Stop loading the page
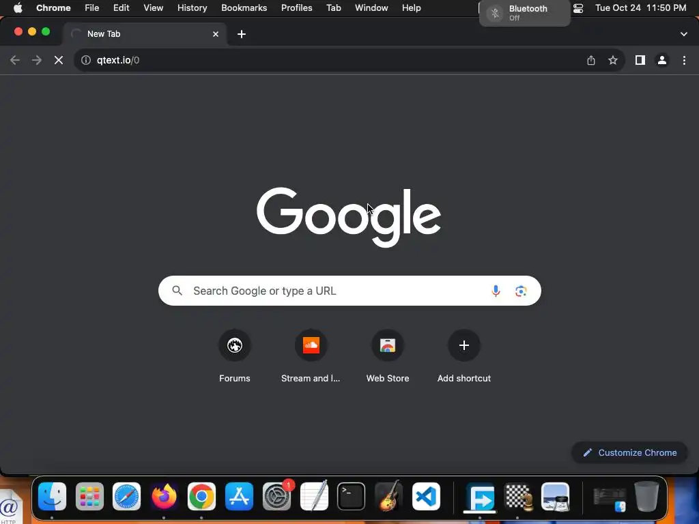699x524 pixels. point(59,60)
